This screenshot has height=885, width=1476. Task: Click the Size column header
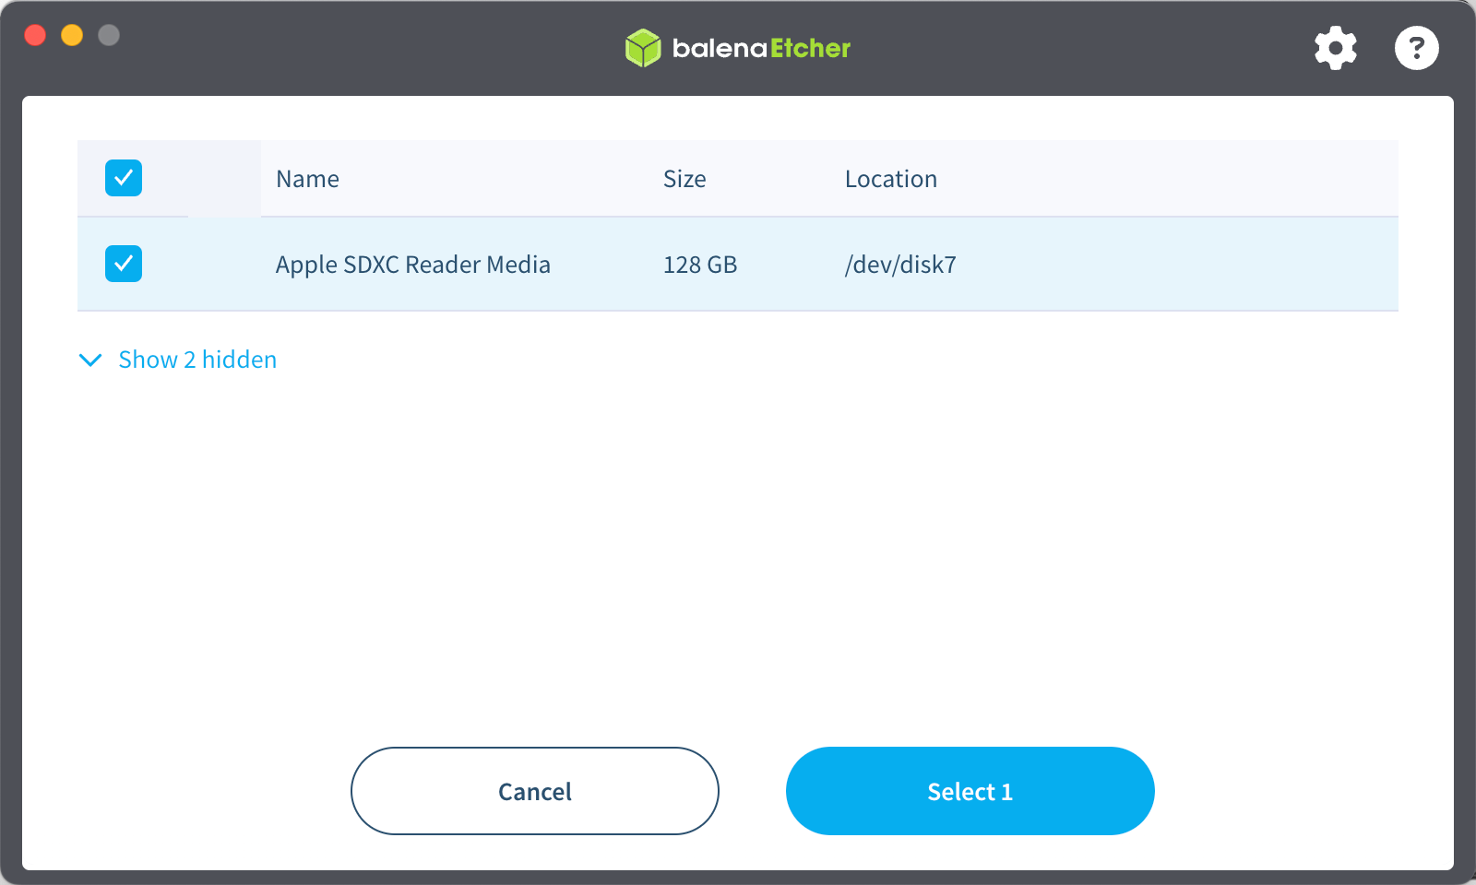pyautogui.click(x=684, y=179)
